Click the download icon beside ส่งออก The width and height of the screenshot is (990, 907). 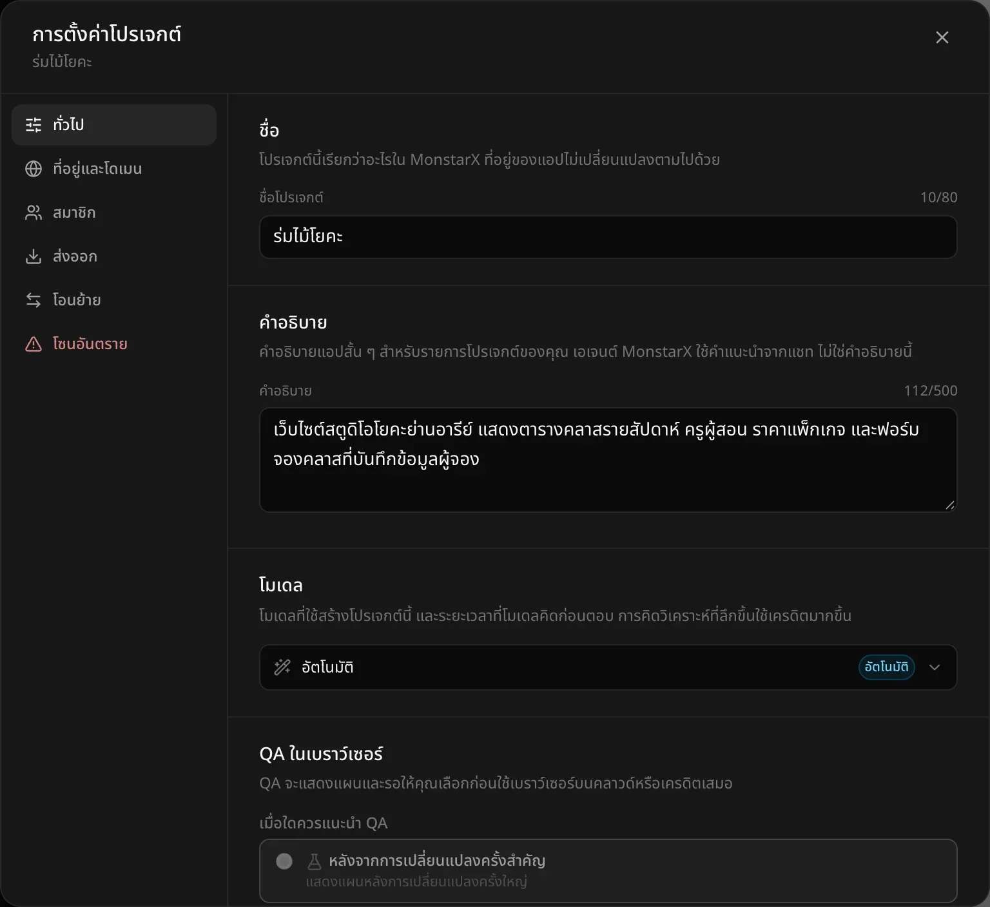(34, 256)
